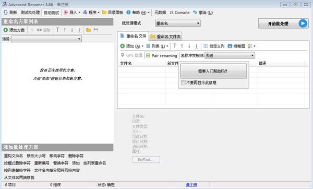
Task: Click the GPS 数据 location icon
Action: (123, 55)
